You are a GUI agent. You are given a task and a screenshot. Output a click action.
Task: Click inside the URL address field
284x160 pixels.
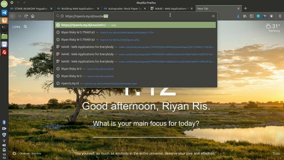136,16
